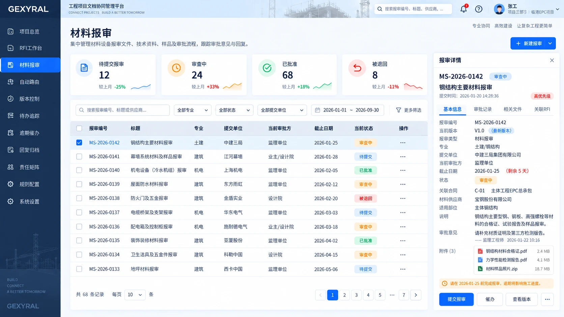Go to next page arrow
The height and width of the screenshot is (317, 564).
coord(416,295)
